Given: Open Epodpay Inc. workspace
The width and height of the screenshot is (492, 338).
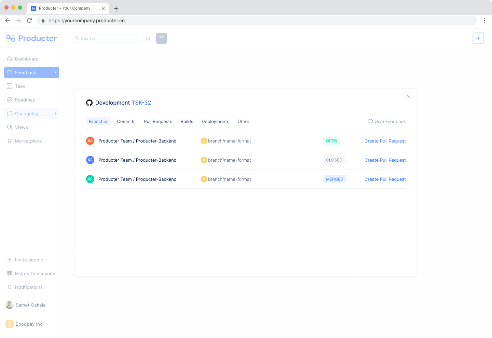Looking at the screenshot, I should tap(25, 324).
